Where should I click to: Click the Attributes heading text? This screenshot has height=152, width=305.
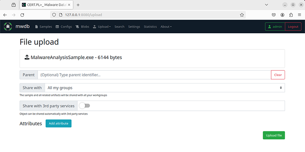(31, 124)
